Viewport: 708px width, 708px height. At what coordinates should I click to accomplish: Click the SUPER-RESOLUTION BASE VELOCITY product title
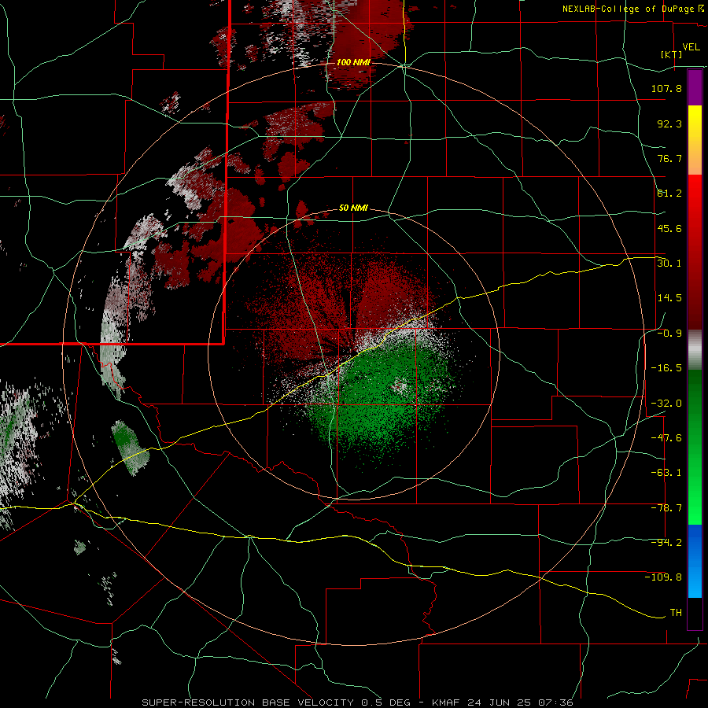(x=248, y=702)
